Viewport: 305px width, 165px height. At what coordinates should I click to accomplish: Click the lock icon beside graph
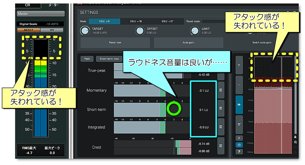click(x=295, y=137)
